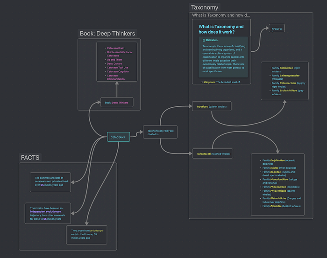This screenshot has width=327, height=258.
Task: Select the Book: Deep Thinkers card
Action: tap(117, 102)
